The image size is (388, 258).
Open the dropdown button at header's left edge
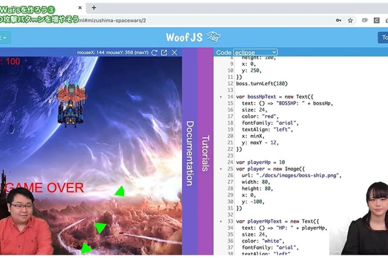click(5, 37)
